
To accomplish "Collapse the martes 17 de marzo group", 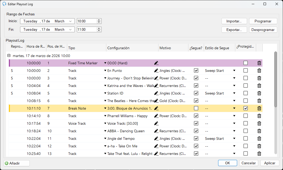I will (9, 55).
